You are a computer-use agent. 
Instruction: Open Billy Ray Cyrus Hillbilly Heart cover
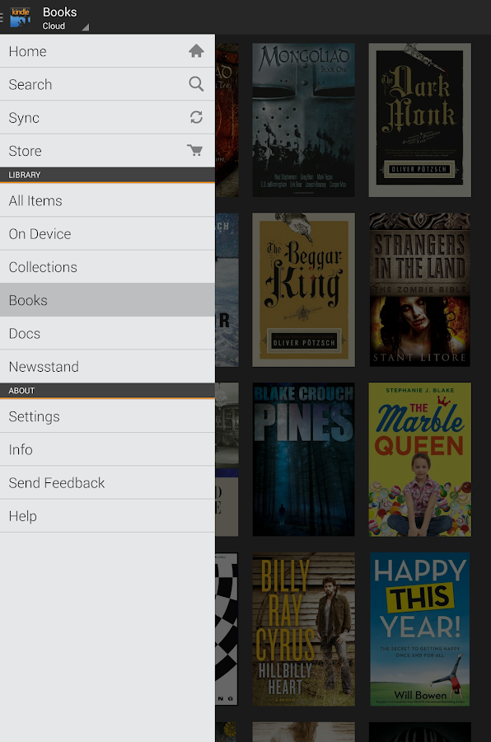pos(304,629)
